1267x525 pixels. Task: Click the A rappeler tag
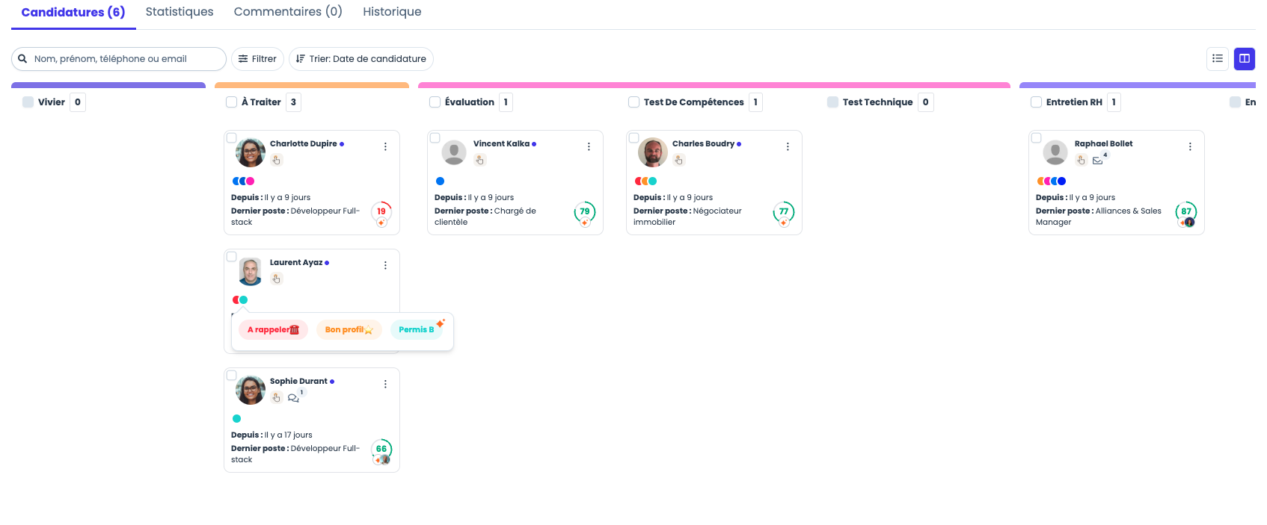(273, 329)
